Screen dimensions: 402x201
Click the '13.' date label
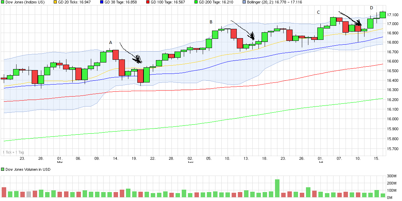246,158
